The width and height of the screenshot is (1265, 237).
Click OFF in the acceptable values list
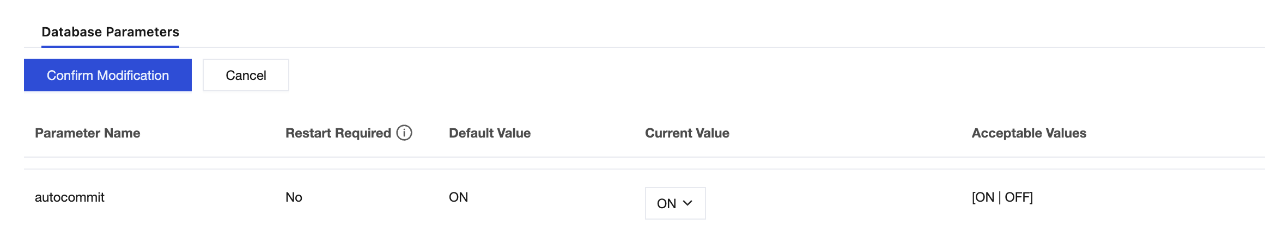pyautogui.click(x=1017, y=197)
